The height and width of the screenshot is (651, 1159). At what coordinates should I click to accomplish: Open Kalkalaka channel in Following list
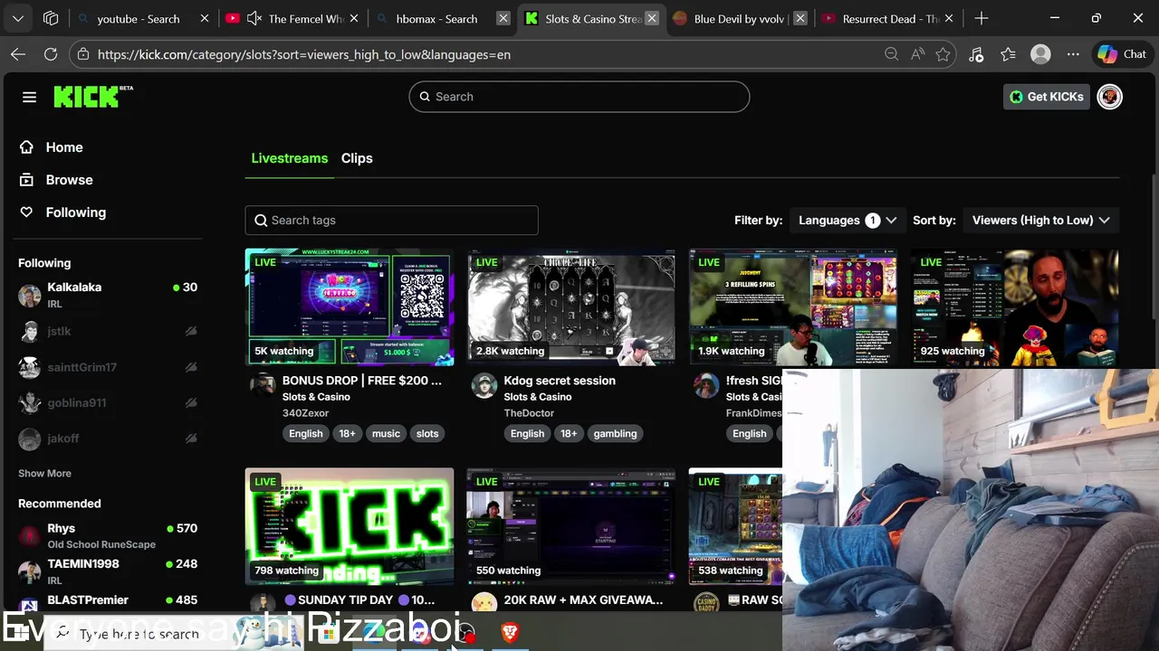pyautogui.click(x=108, y=295)
